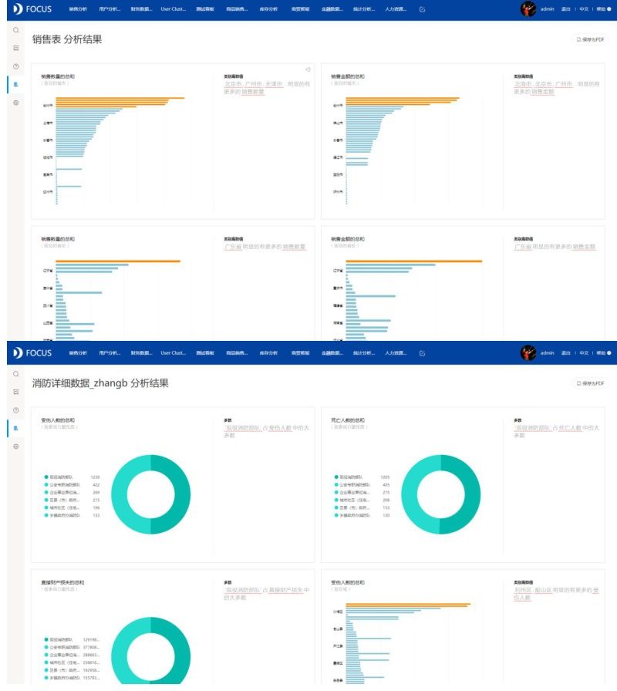Switch to the 库存分析 tab above the 消防详细数据 page
Viewport: 617px width, 691px height.
tap(268, 353)
